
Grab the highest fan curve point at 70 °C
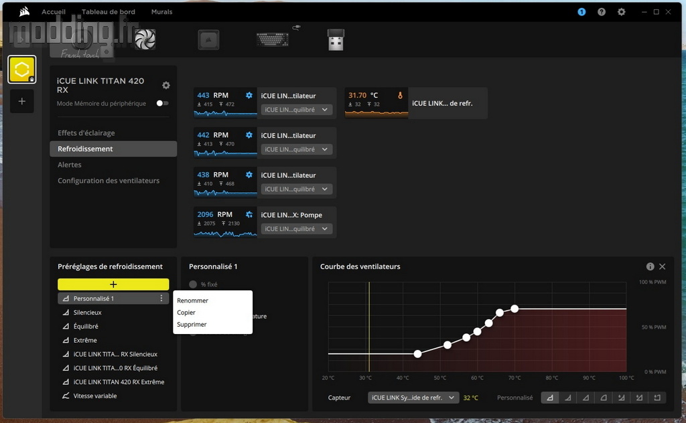click(515, 309)
